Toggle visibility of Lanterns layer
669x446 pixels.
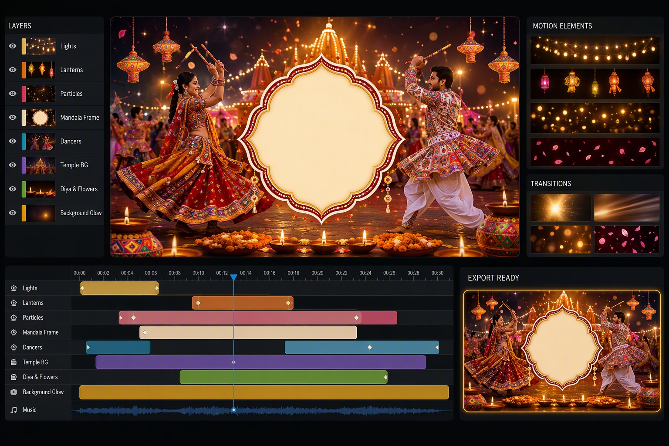[x=13, y=70]
